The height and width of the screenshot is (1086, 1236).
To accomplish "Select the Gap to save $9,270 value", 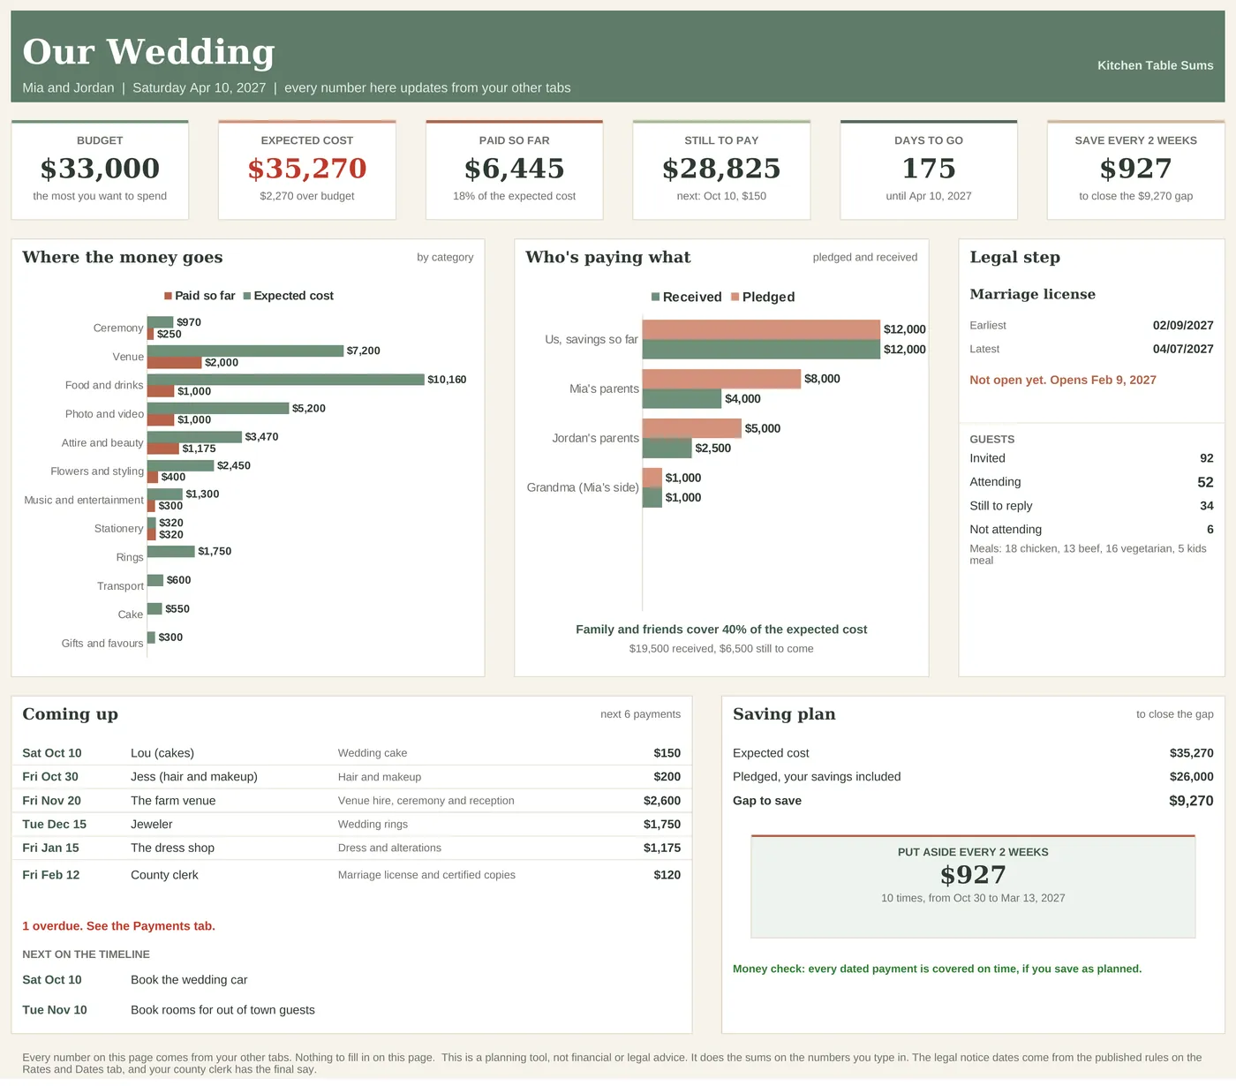I will [1191, 801].
